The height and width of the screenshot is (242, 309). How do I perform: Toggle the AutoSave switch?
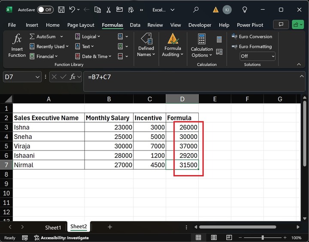[x=45, y=9]
